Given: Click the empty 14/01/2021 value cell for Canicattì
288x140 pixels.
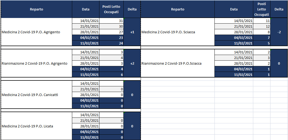Looking at the screenshot, I should [112, 83].
